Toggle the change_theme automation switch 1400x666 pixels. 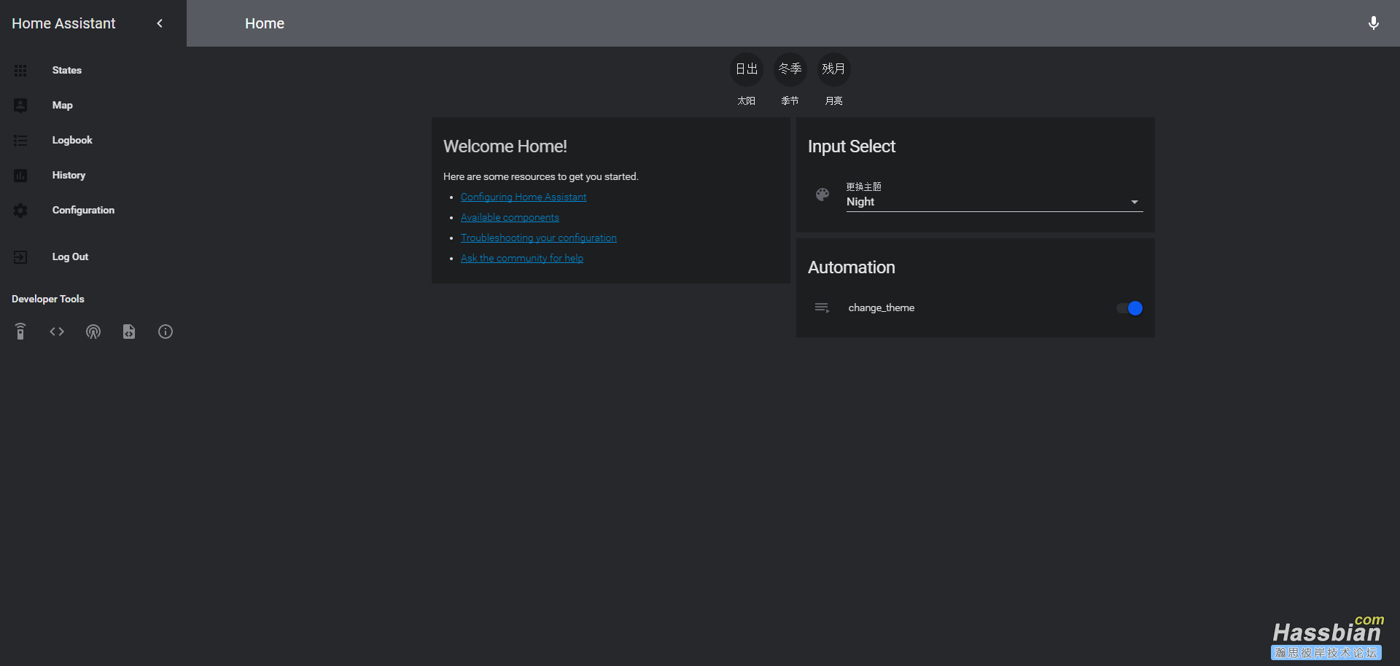click(x=1129, y=308)
